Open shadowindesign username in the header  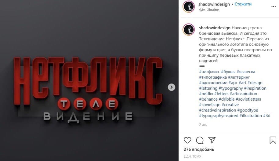point(214,4)
